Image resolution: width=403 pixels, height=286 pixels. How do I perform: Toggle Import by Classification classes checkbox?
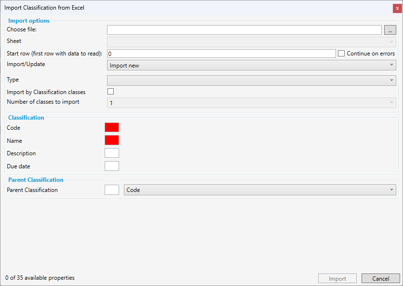tap(110, 91)
